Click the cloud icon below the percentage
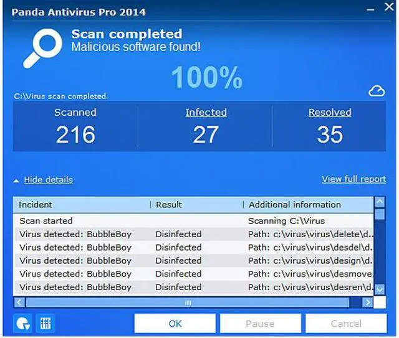 (377, 92)
